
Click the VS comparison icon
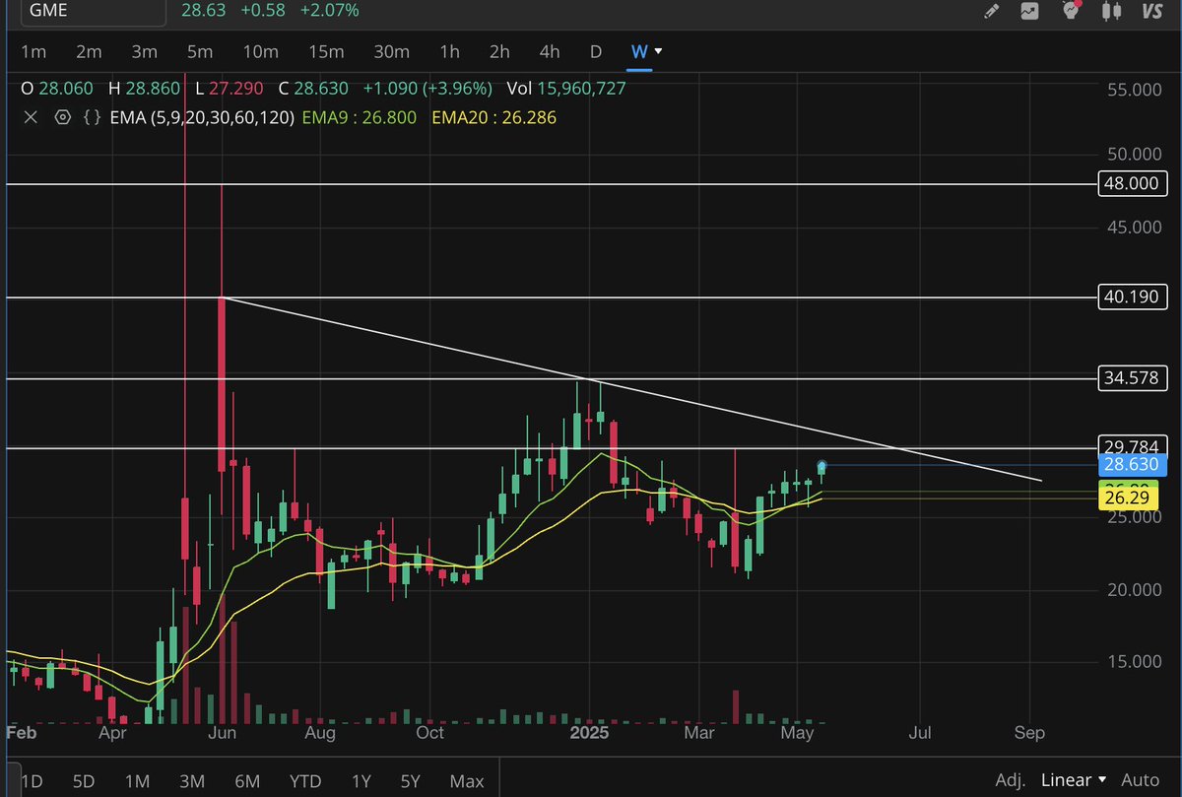click(x=1152, y=10)
